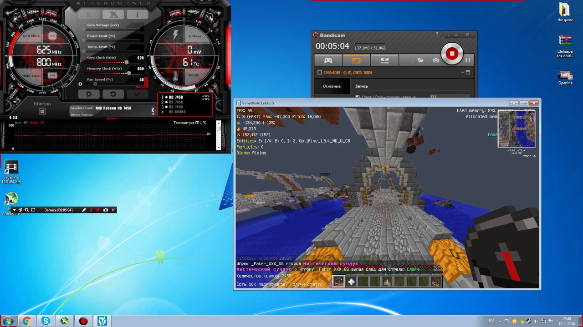
Task: Select Bandicam HDMI device mode
Action: coord(384,60)
